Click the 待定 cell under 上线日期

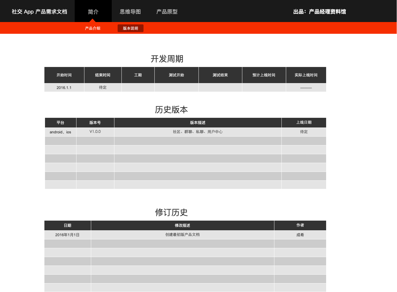pos(304,132)
